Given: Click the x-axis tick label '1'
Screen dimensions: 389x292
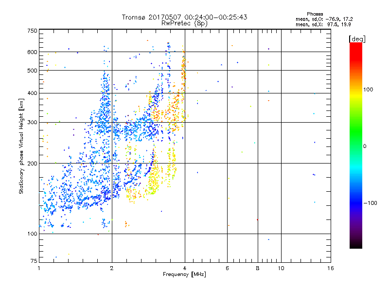Looking at the screenshot, I should click(x=39, y=268).
